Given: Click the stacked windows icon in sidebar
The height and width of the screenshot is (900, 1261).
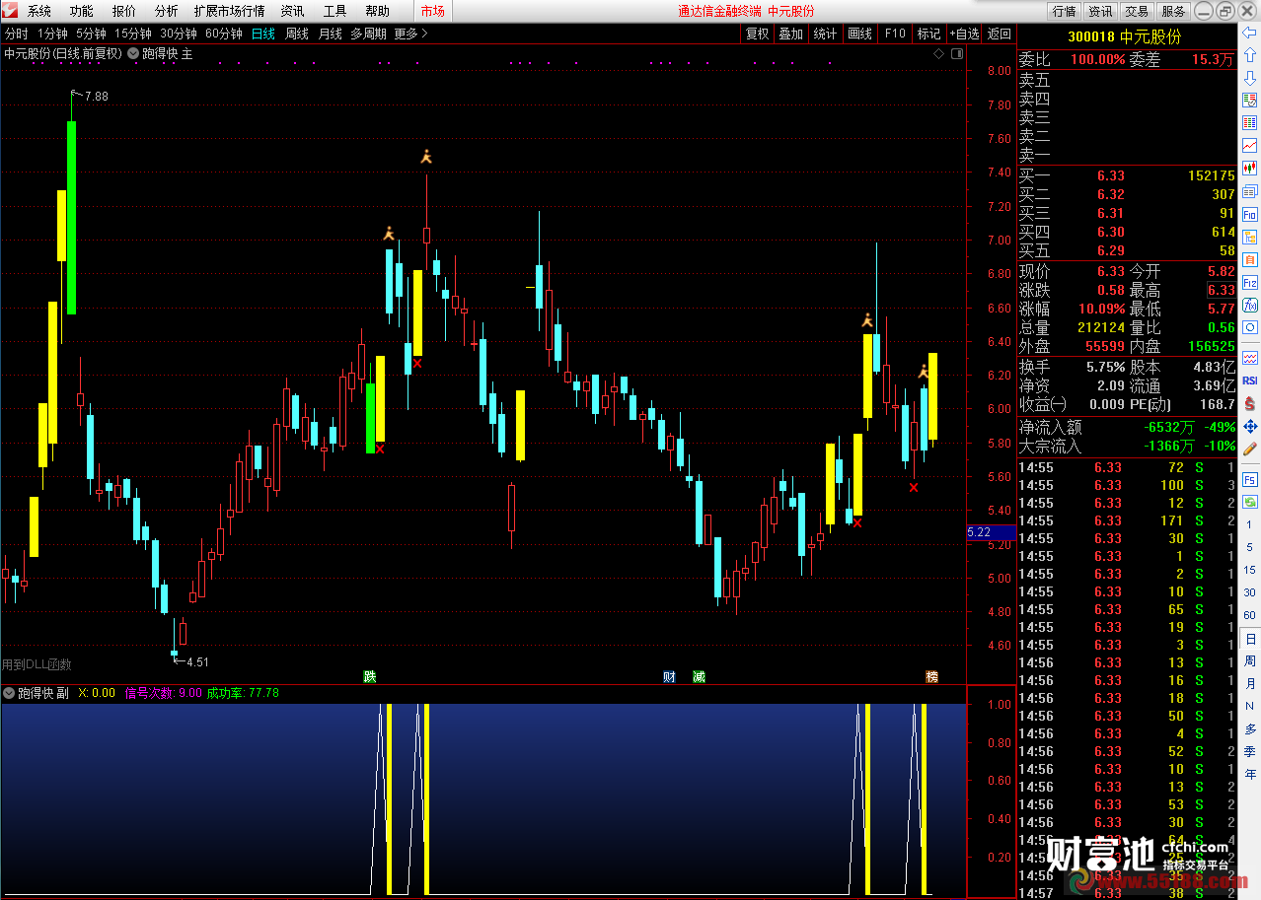Looking at the screenshot, I should click(1249, 191).
